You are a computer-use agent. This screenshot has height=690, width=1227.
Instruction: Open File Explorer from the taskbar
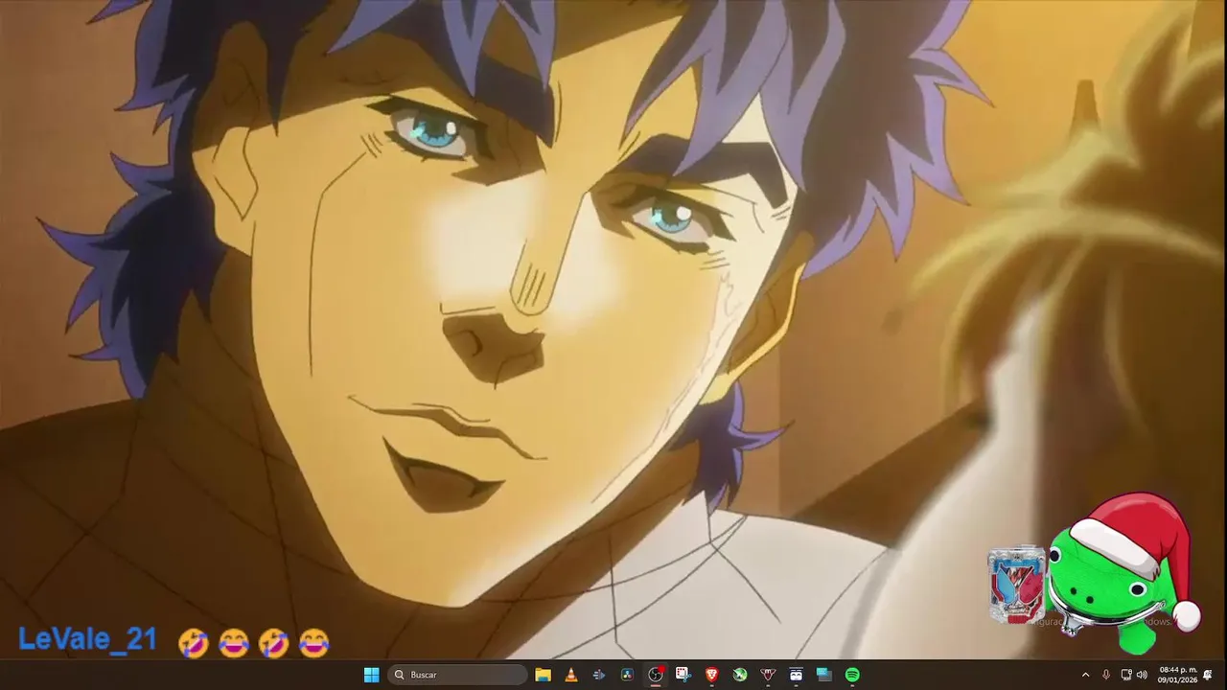[543, 675]
